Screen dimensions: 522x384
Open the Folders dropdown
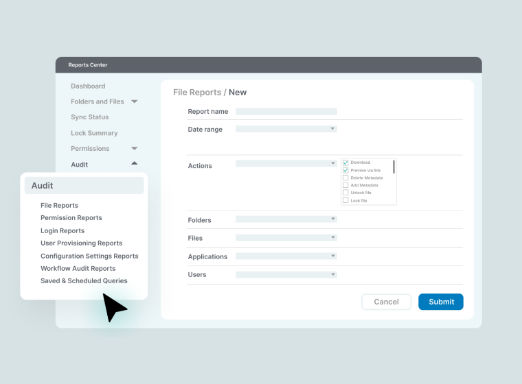[x=286, y=219]
